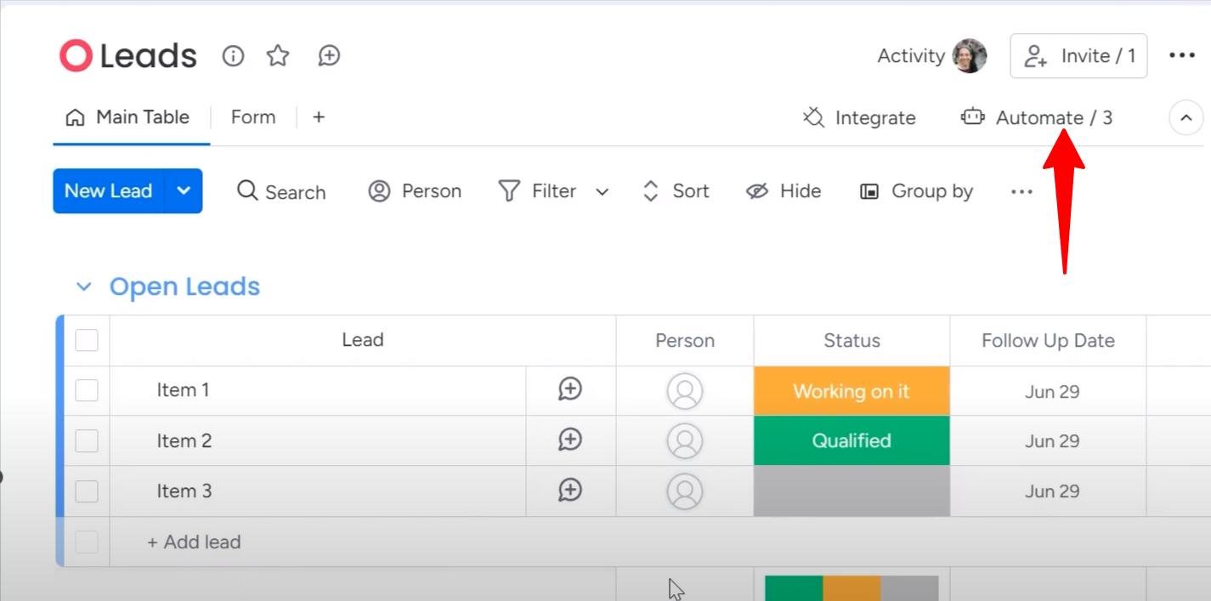This screenshot has height=601, width=1211.
Task: Collapse the Open Leads group
Action: [x=84, y=286]
